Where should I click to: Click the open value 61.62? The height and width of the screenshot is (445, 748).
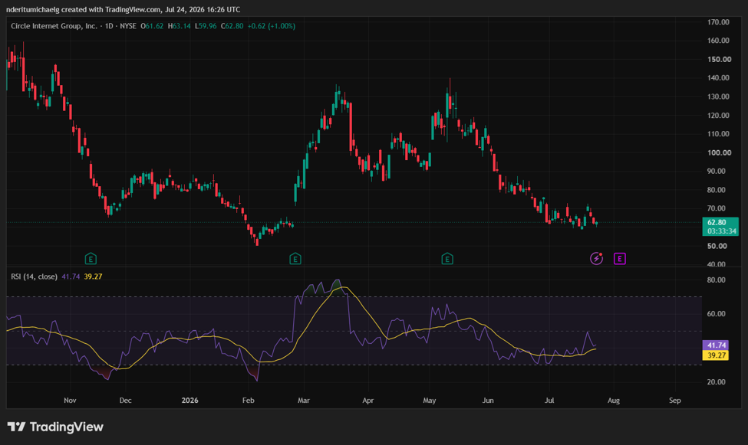(154, 26)
